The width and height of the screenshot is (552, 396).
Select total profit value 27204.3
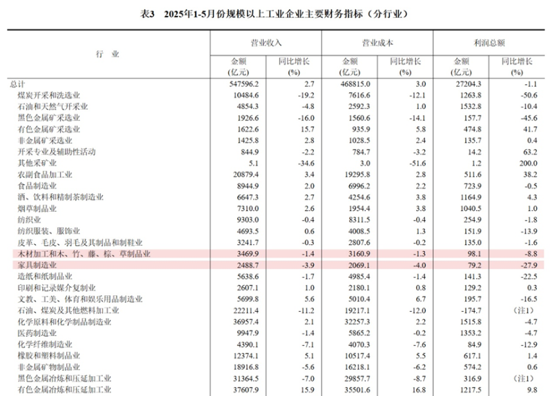point(468,84)
